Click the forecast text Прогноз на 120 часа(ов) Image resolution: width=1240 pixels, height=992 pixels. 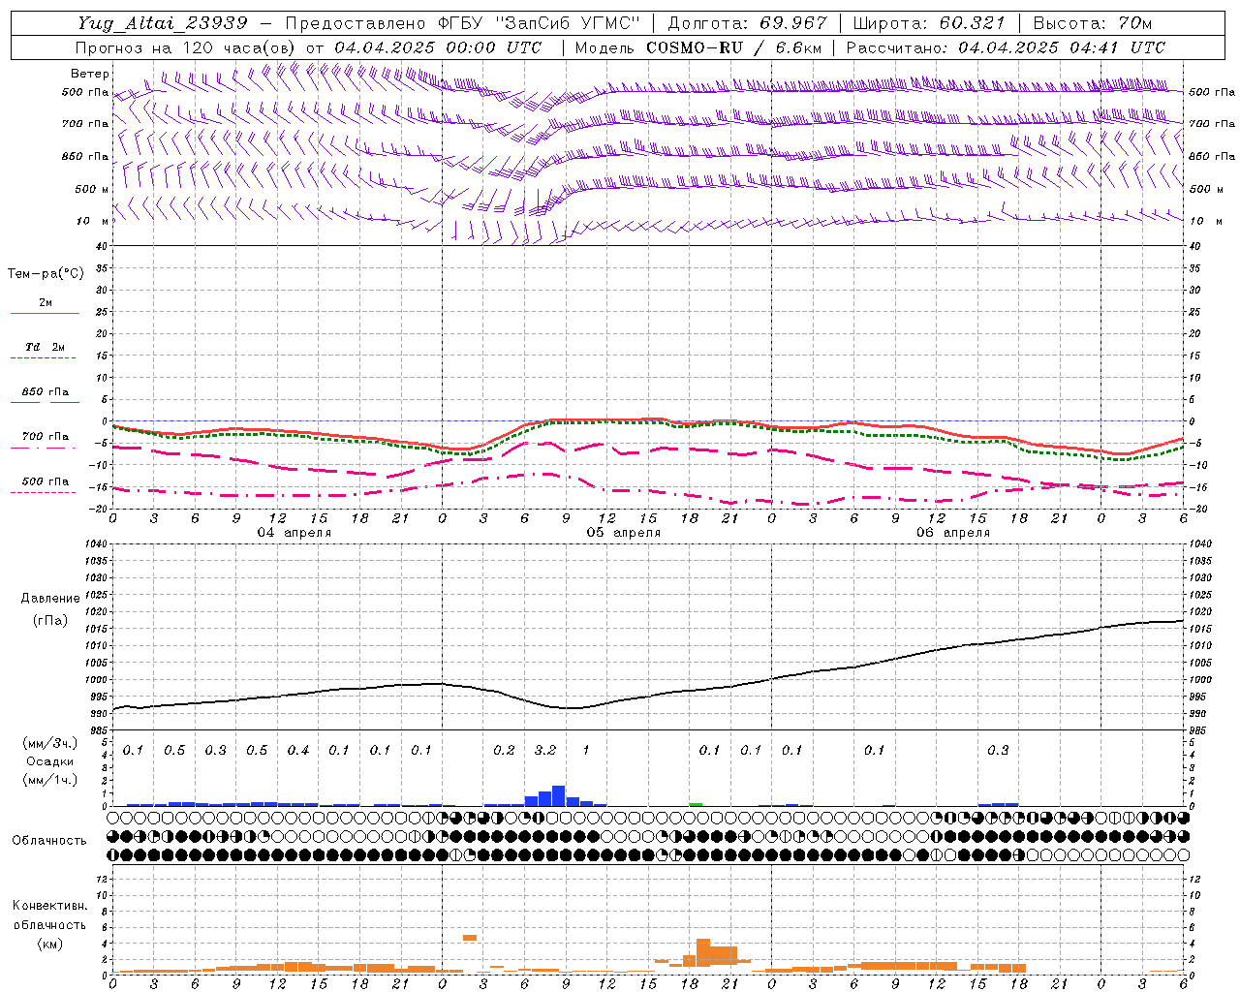pos(187,47)
